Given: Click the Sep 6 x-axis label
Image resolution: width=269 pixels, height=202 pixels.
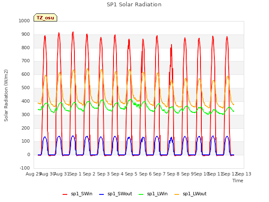Looking at the screenshot, I should coord(145,174).
